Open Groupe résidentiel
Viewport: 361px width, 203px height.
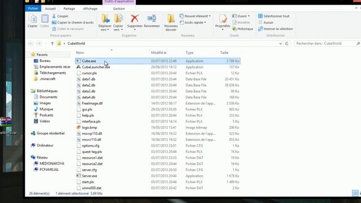pos(50,133)
